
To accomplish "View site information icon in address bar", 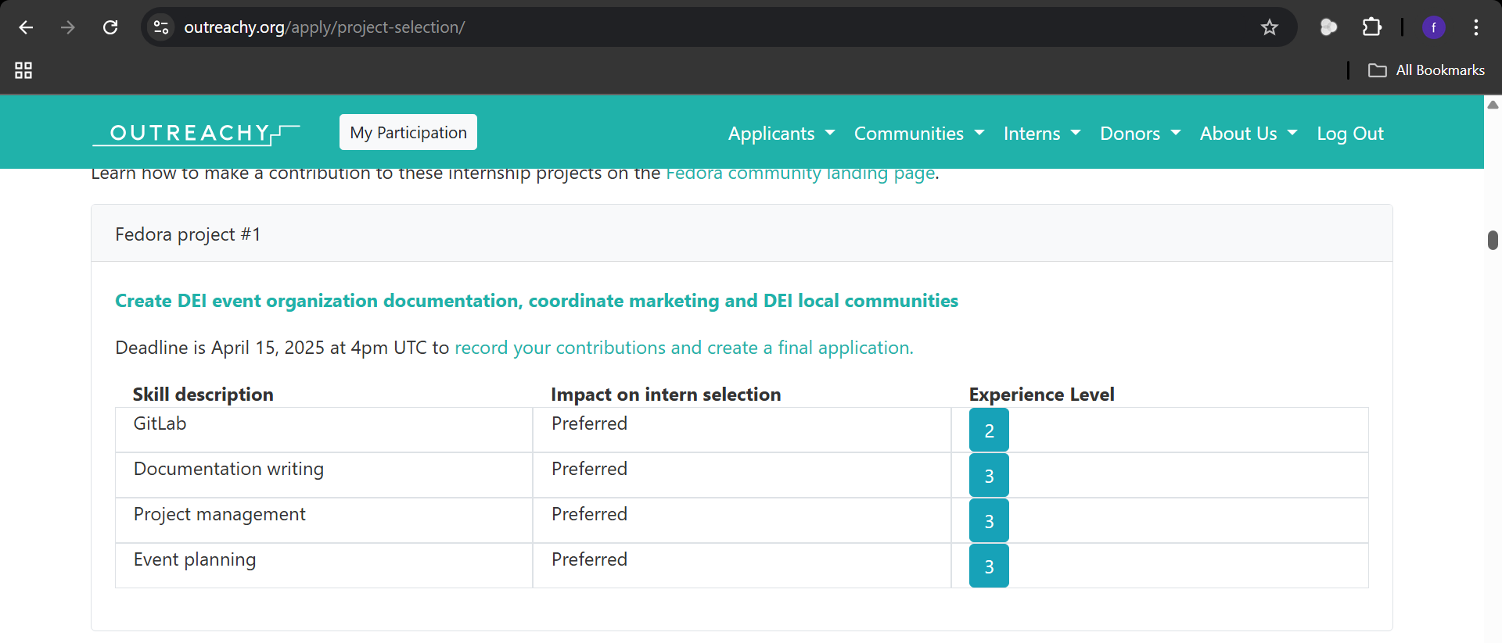I will coord(161,27).
